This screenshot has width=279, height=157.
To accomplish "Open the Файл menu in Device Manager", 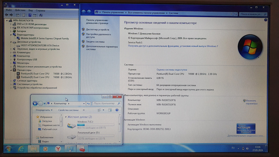I will coord(9,10).
